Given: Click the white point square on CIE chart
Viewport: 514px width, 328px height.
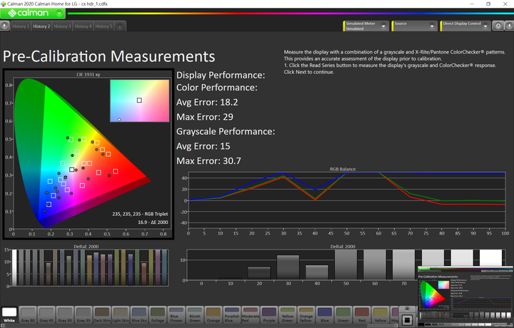Looking at the screenshot, I should (71, 169).
